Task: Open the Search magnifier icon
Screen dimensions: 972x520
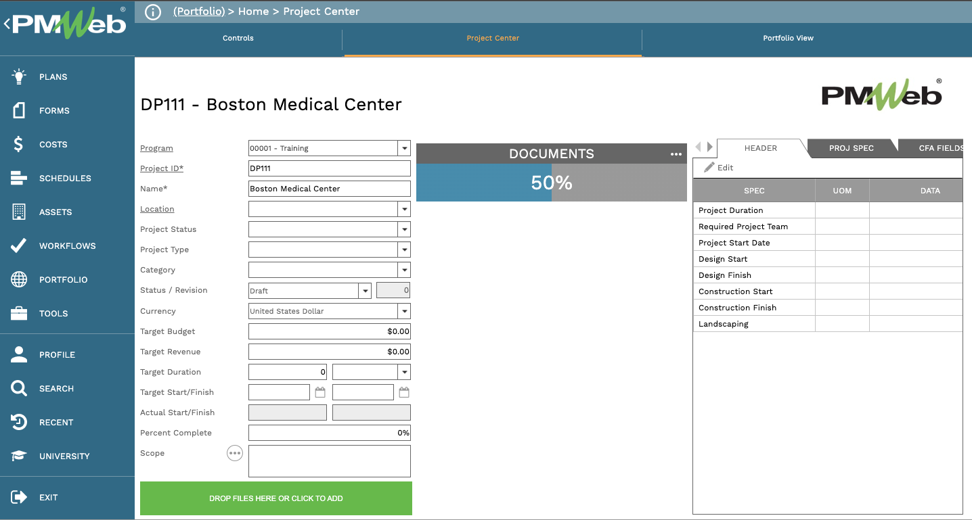Action: 19,388
